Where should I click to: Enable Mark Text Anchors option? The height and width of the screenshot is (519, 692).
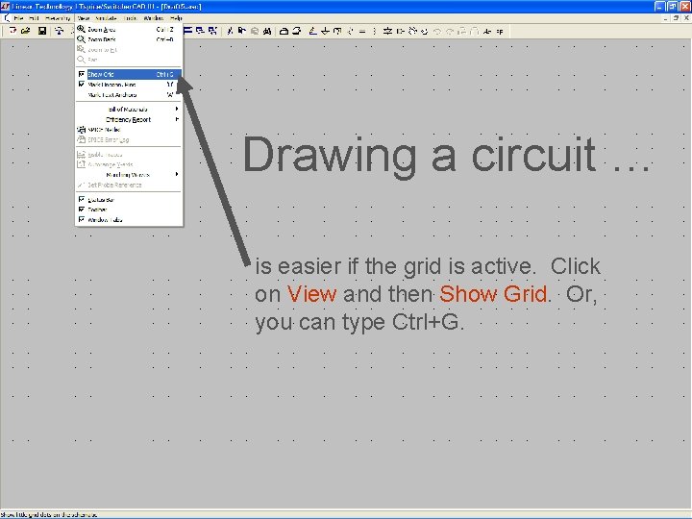point(129,94)
